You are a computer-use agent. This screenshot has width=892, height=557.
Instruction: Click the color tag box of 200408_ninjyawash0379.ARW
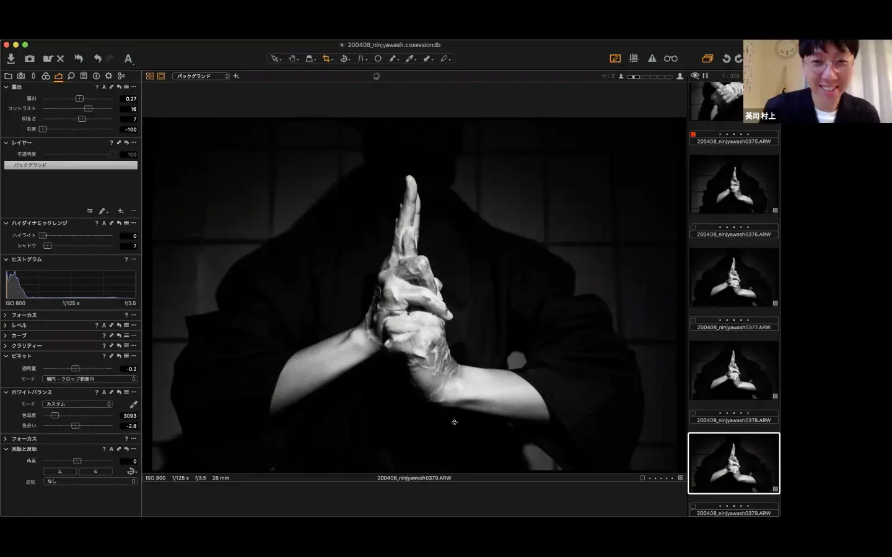click(x=693, y=506)
